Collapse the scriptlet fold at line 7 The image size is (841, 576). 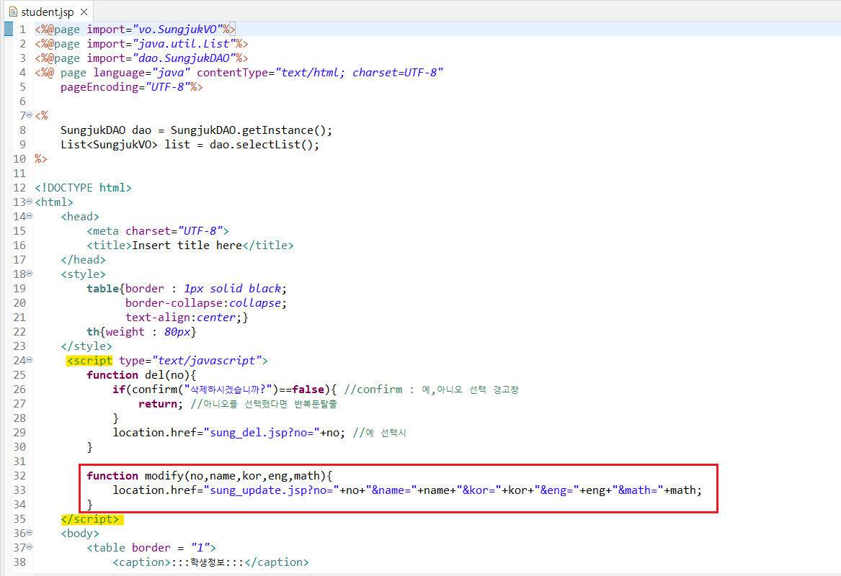coord(30,114)
